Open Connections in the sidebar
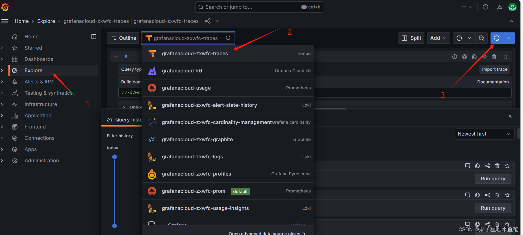523x235 pixels. pos(40,138)
